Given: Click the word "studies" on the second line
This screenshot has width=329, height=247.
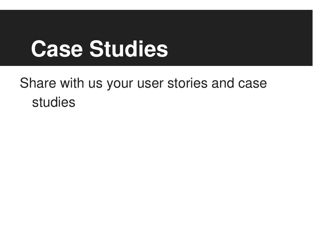Looking at the screenshot, I should point(54,102).
